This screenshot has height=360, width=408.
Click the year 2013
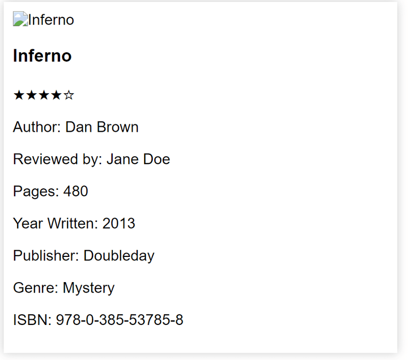click(119, 223)
